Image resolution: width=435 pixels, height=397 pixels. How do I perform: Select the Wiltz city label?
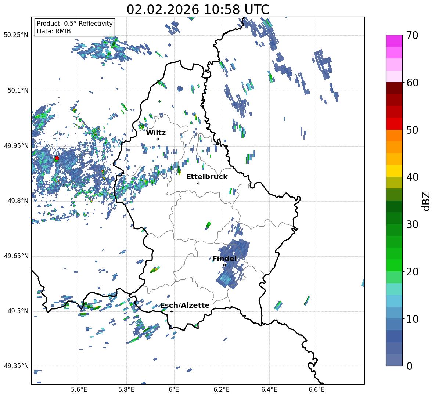(156, 133)
